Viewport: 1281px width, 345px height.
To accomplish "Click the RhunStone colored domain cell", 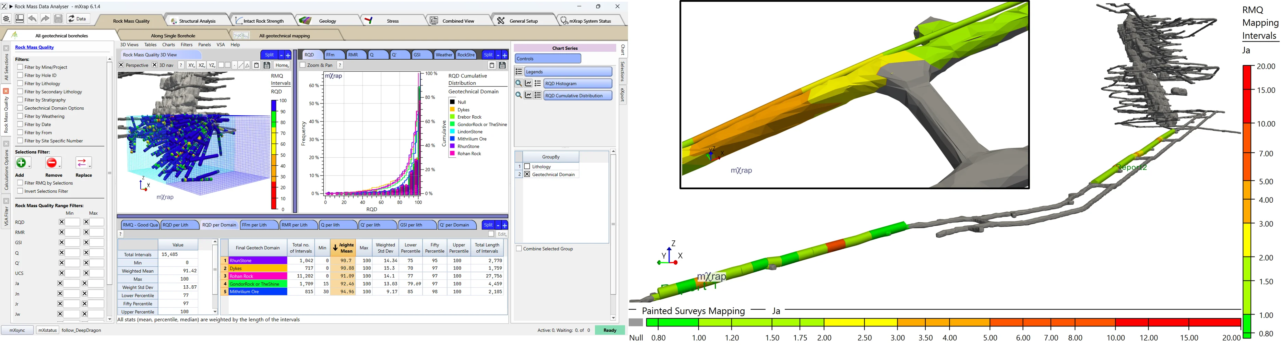I will pos(258,261).
